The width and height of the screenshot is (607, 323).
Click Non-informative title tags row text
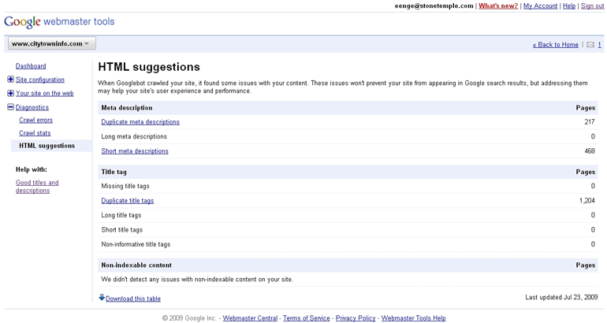click(136, 244)
